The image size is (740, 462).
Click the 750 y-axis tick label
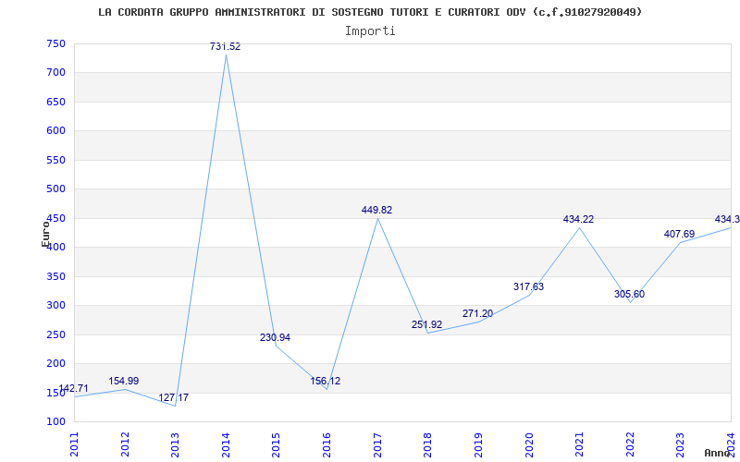coord(55,43)
